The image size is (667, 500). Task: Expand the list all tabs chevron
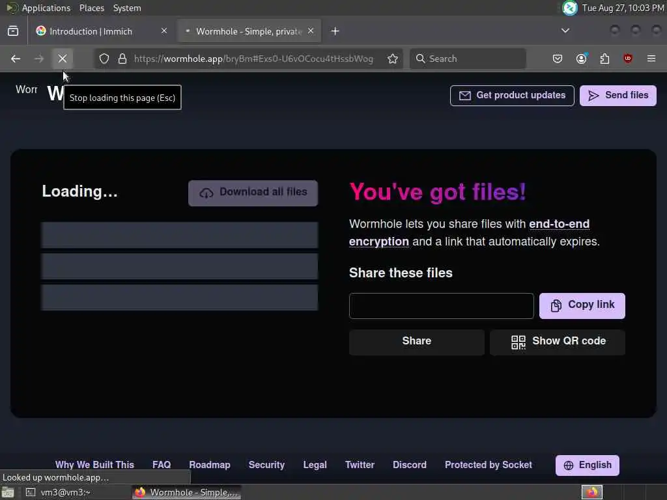[565, 31]
